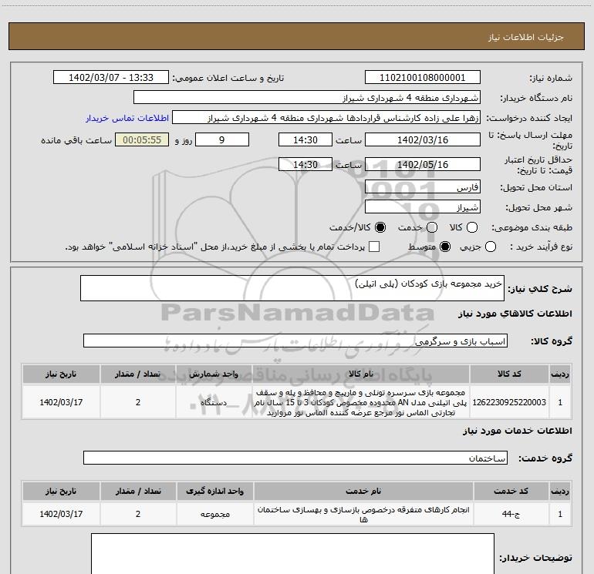Click the price validity date 1402/05/16
This screenshot has width=594, height=574.
click(422, 165)
